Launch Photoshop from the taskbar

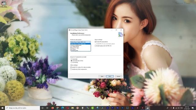click(x=123, y=108)
